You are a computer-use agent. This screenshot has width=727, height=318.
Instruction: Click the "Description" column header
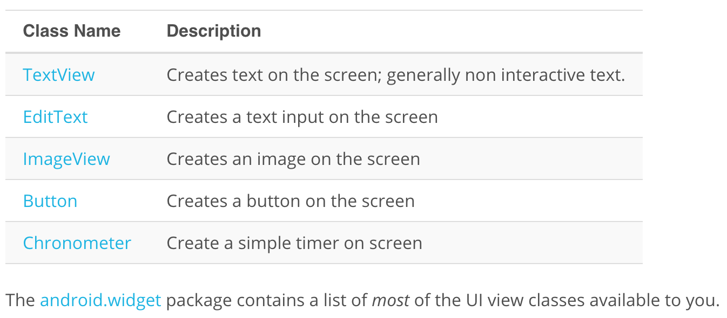pyautogui.click(x=213, y=31)
